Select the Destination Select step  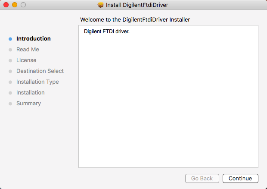tap(40, 71)
